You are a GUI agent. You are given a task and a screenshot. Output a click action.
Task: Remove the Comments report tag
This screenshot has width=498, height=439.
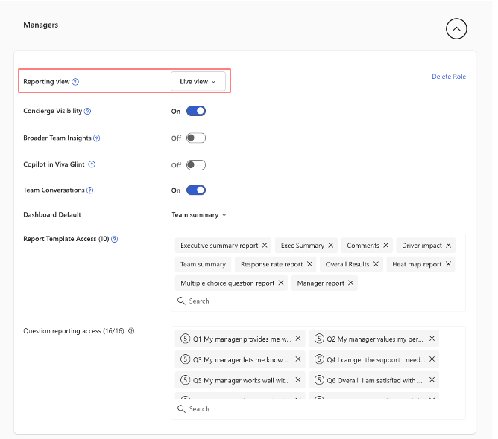[385, 245]
